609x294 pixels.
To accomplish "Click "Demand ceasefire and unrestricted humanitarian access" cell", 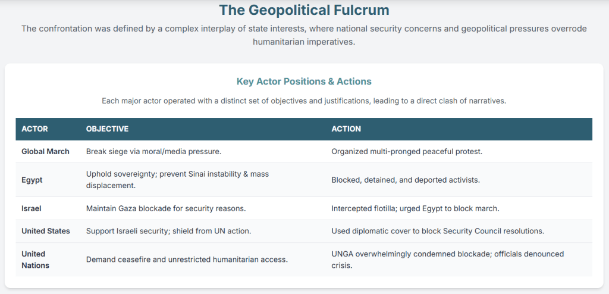I will pos(187,259).
